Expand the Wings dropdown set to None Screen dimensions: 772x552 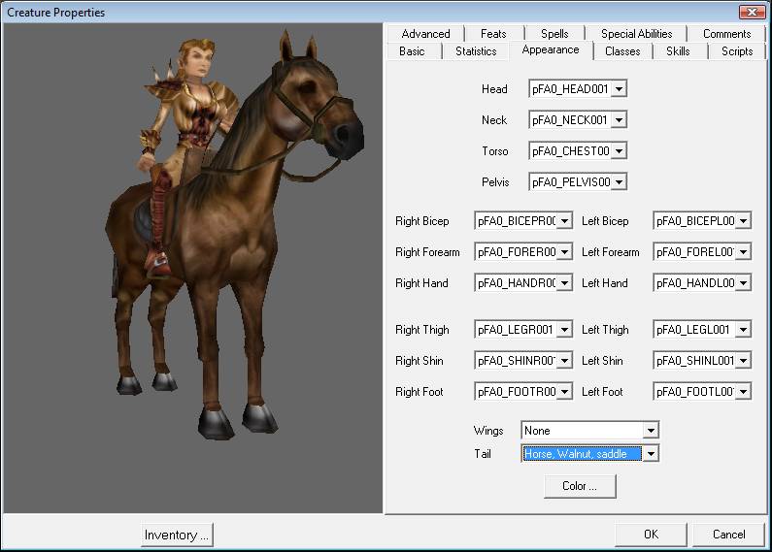pyautogui.click(x=651, y=431)
